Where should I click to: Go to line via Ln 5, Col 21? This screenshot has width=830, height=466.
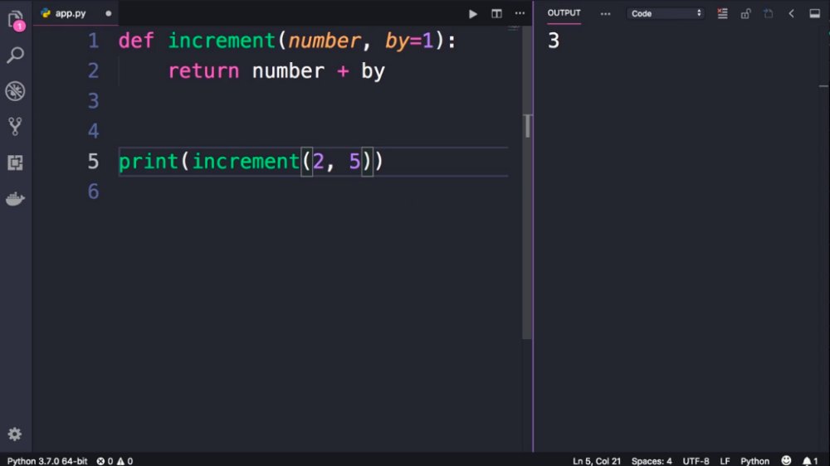[596, 461]
